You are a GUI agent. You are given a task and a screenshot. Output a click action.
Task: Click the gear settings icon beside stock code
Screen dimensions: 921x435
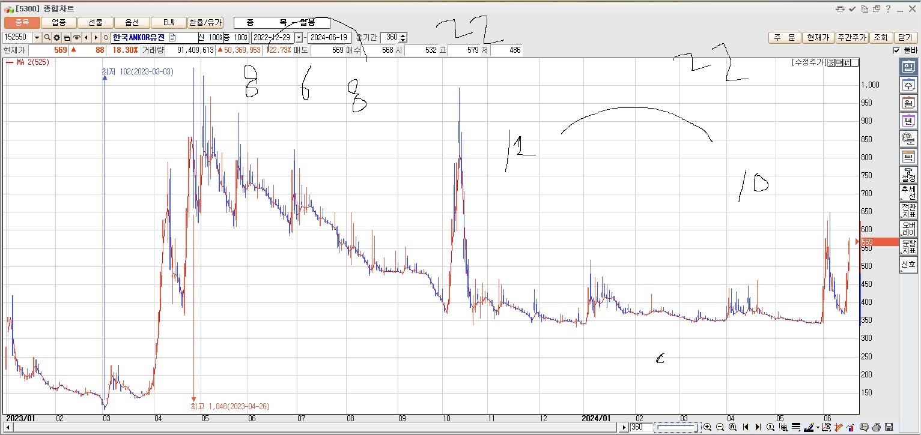57,38
